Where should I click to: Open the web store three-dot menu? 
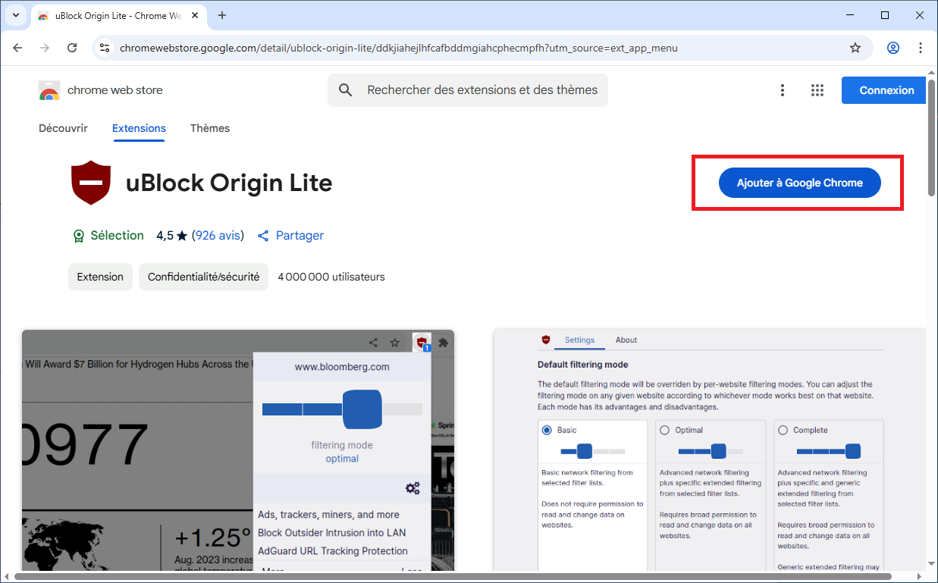click(782, 90)
